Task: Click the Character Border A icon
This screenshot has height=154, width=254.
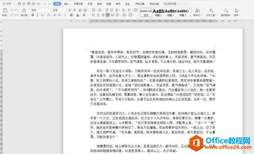Action: tap(84, 15)
